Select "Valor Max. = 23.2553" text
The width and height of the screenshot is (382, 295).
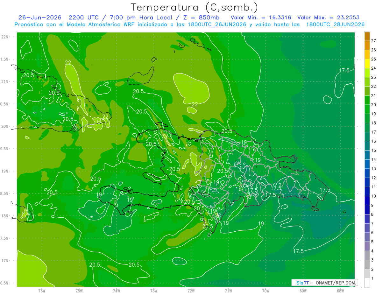click(329, 18)
